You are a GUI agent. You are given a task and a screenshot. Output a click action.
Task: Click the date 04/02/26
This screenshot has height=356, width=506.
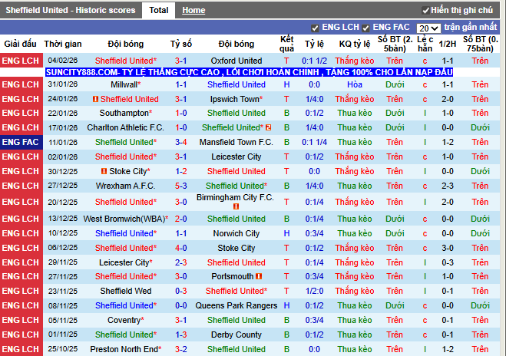[63, 61]
